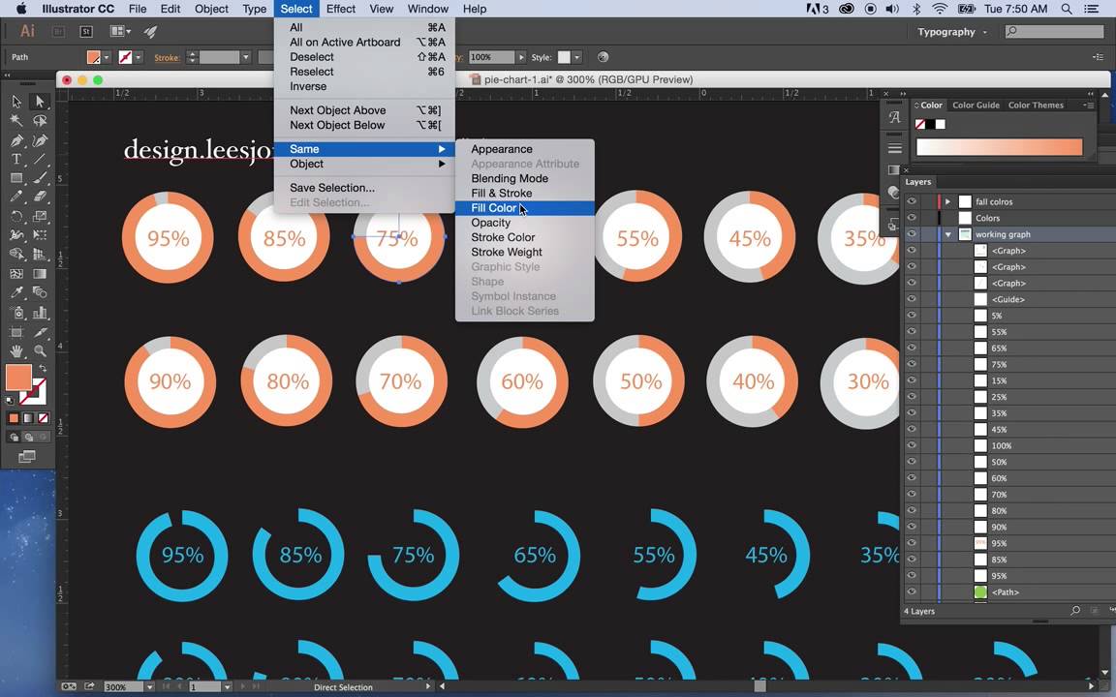Reset to default fill and stroke
Viewport: 1116px width, 697px height.
(x=10, y=401)
